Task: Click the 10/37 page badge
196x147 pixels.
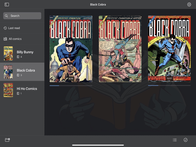Action: pos(169,78)
